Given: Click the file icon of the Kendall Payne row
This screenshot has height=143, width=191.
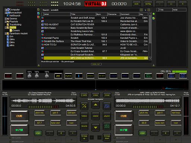Looking at the screenshot, I should pyautogui.click(x=43, y=38).
